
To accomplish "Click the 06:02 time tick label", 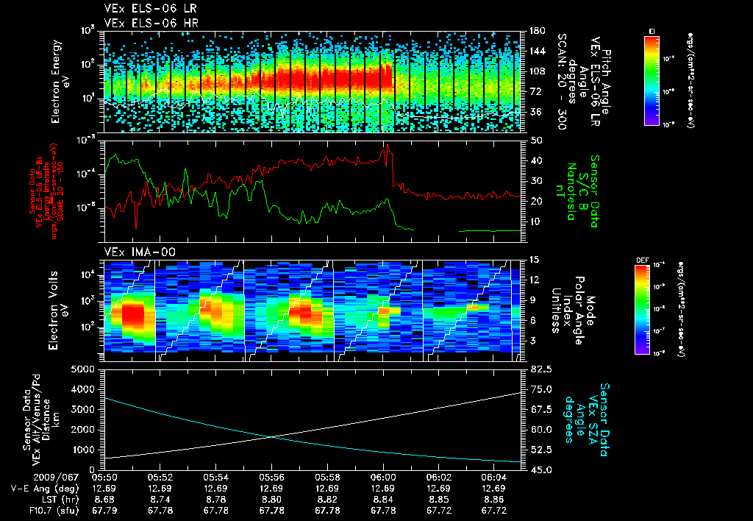I will point(438,478).
